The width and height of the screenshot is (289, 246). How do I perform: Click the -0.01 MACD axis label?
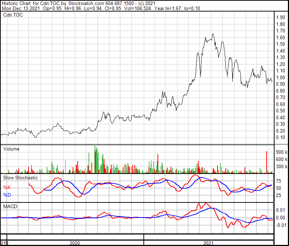(280, 225)
